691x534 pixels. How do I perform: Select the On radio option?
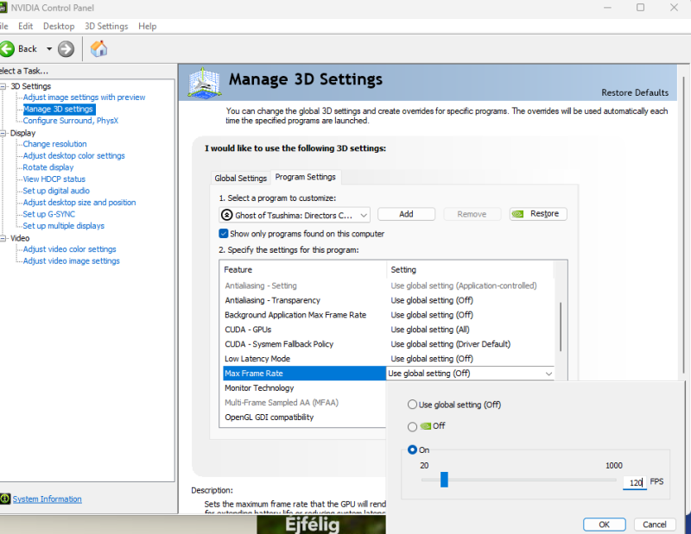(412, 449)
